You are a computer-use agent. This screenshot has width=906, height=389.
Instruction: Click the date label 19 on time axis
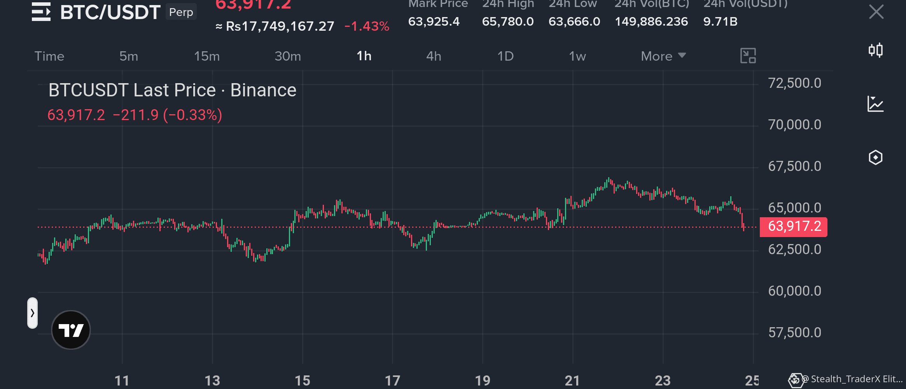pos(483,380)
